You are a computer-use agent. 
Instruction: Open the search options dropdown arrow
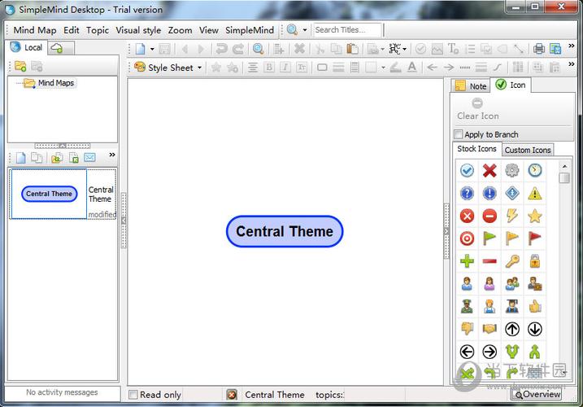click(x=305, y=30)
